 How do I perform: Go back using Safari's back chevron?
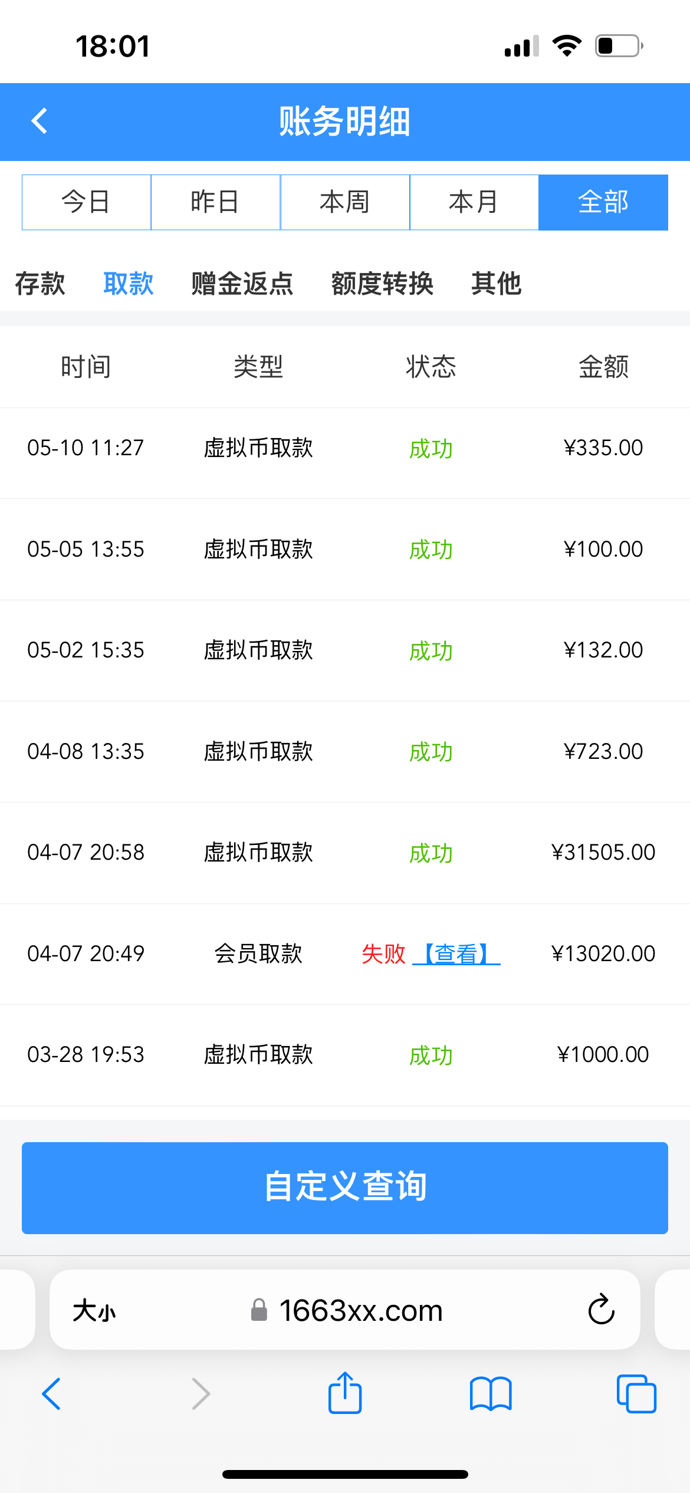52,1394
